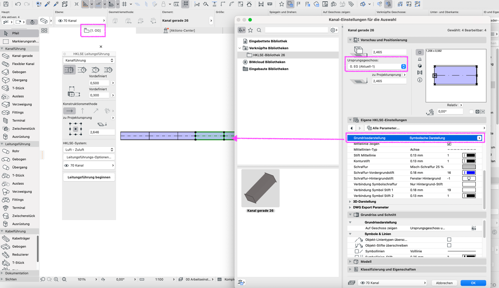The image size is (499, 288).
Task: Collapse the Verknüpfte Bibliotheken tree node
Action: (x=240, y=48)
